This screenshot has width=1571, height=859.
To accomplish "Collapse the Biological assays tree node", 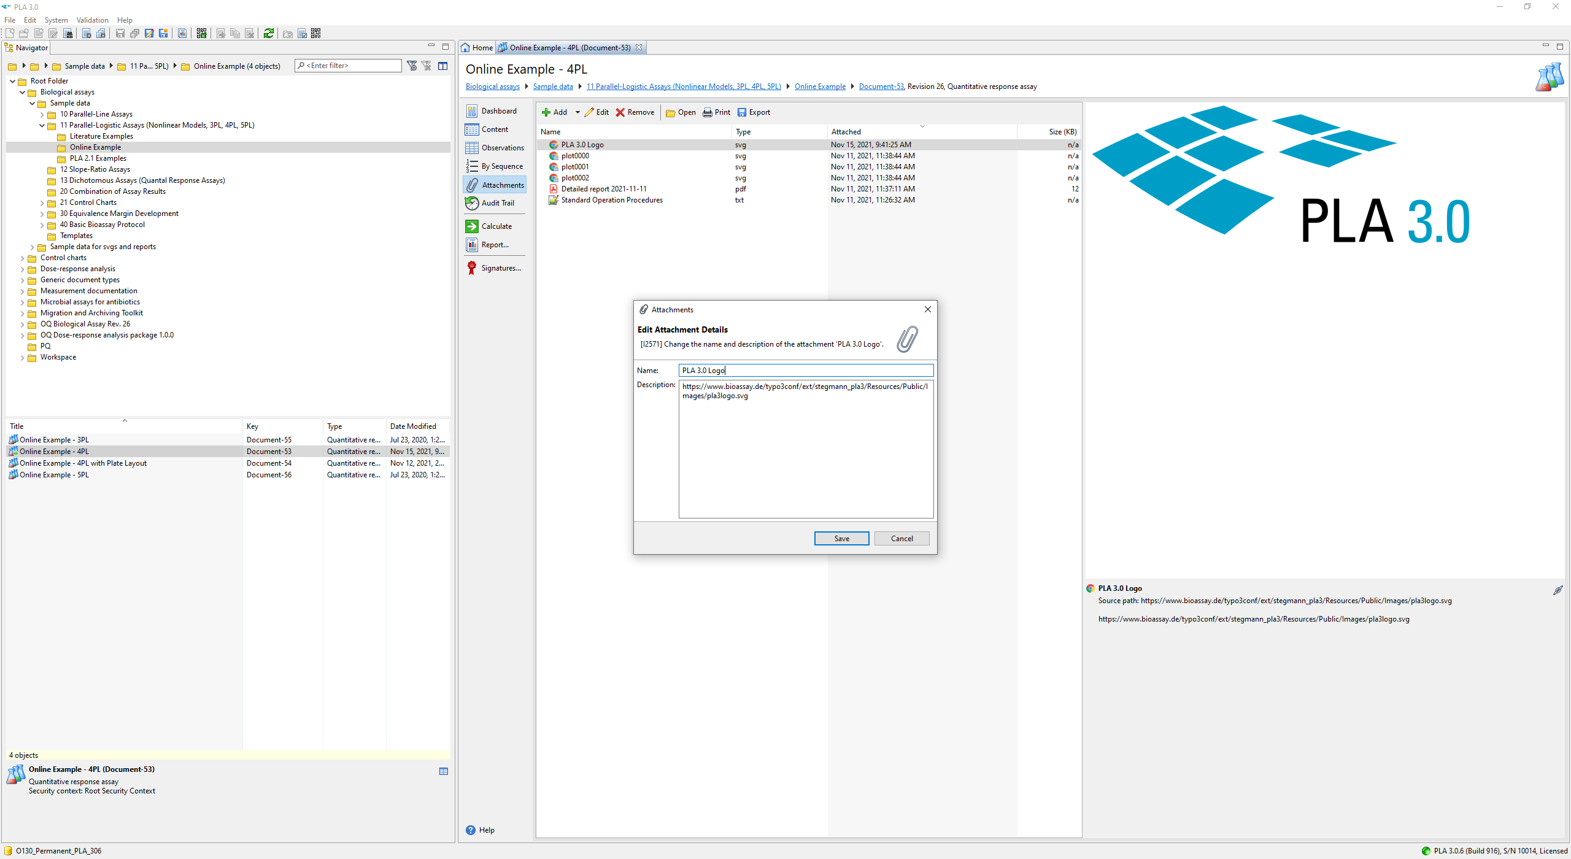I will click(x=22, y=92).
